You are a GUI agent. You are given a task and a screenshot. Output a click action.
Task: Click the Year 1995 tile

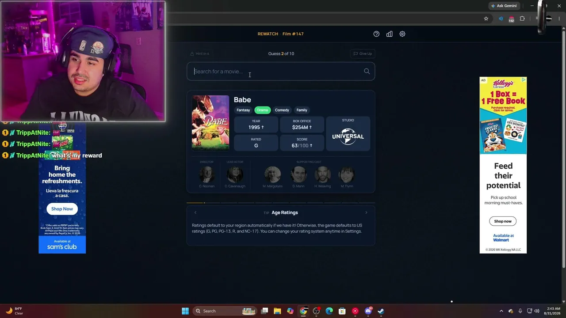click(256, 125)
